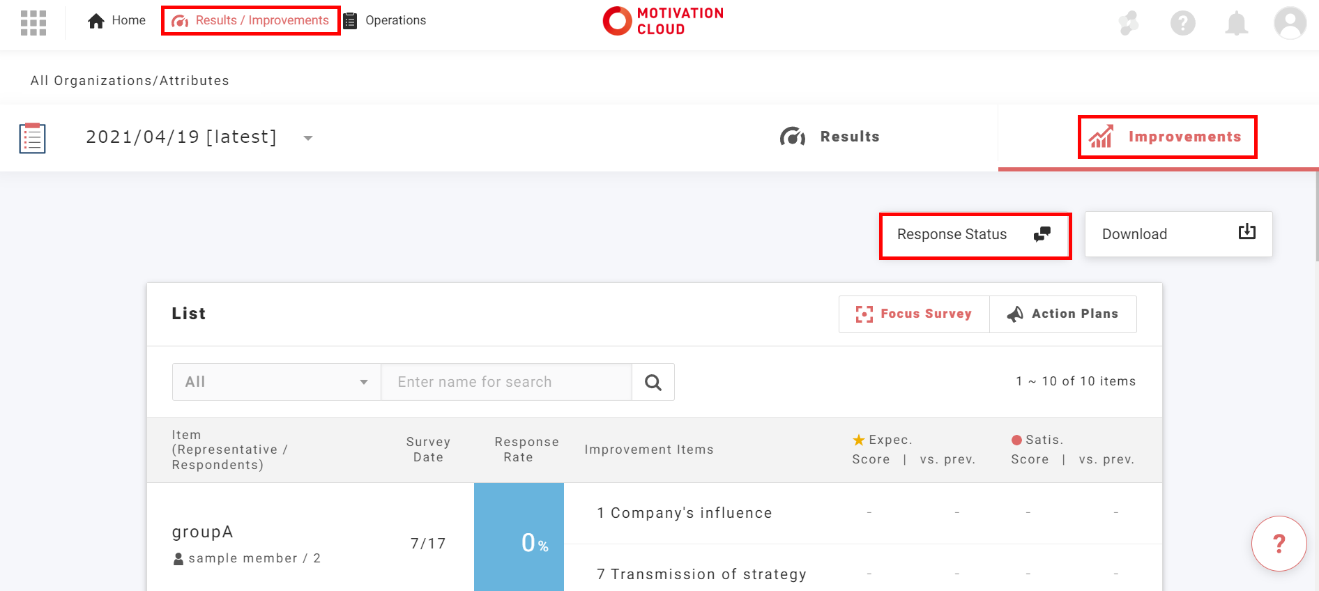This screenshot has height=591, width=1319.
Task: Toggle the Focus Survey view
Action: [x=914, y=314]
